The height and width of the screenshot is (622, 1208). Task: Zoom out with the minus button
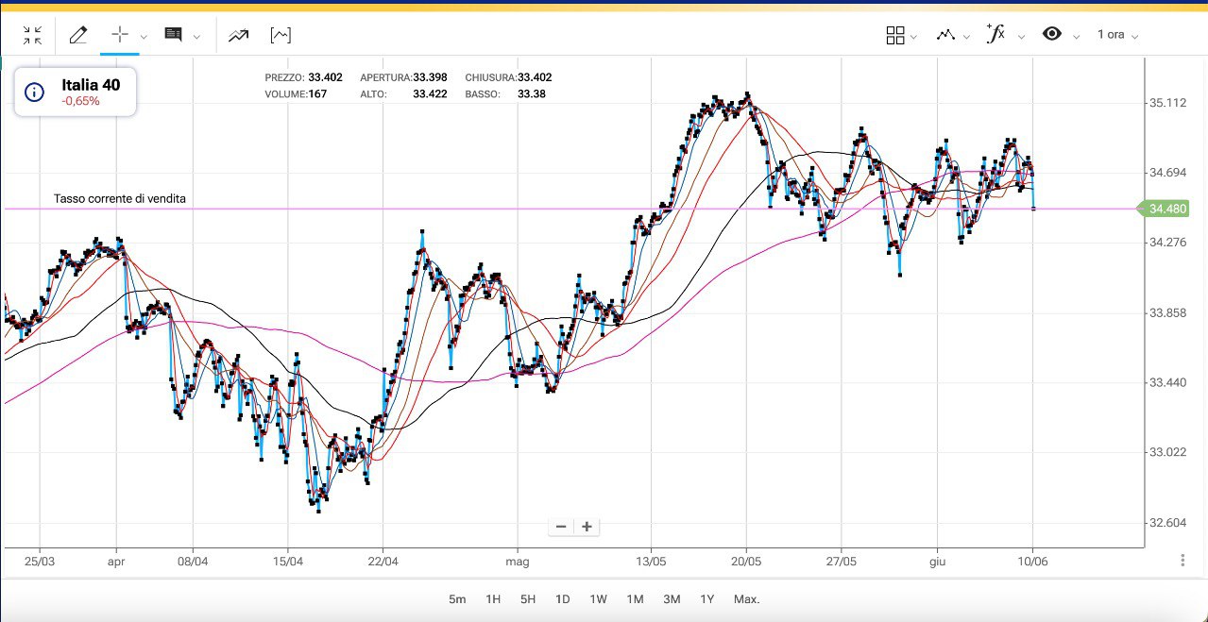(x=561, y=527)
